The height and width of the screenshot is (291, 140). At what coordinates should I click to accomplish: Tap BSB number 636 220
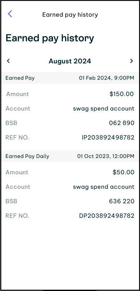(x=122, y=201)
